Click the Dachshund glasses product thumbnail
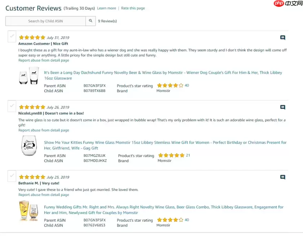 coord(29,76)
